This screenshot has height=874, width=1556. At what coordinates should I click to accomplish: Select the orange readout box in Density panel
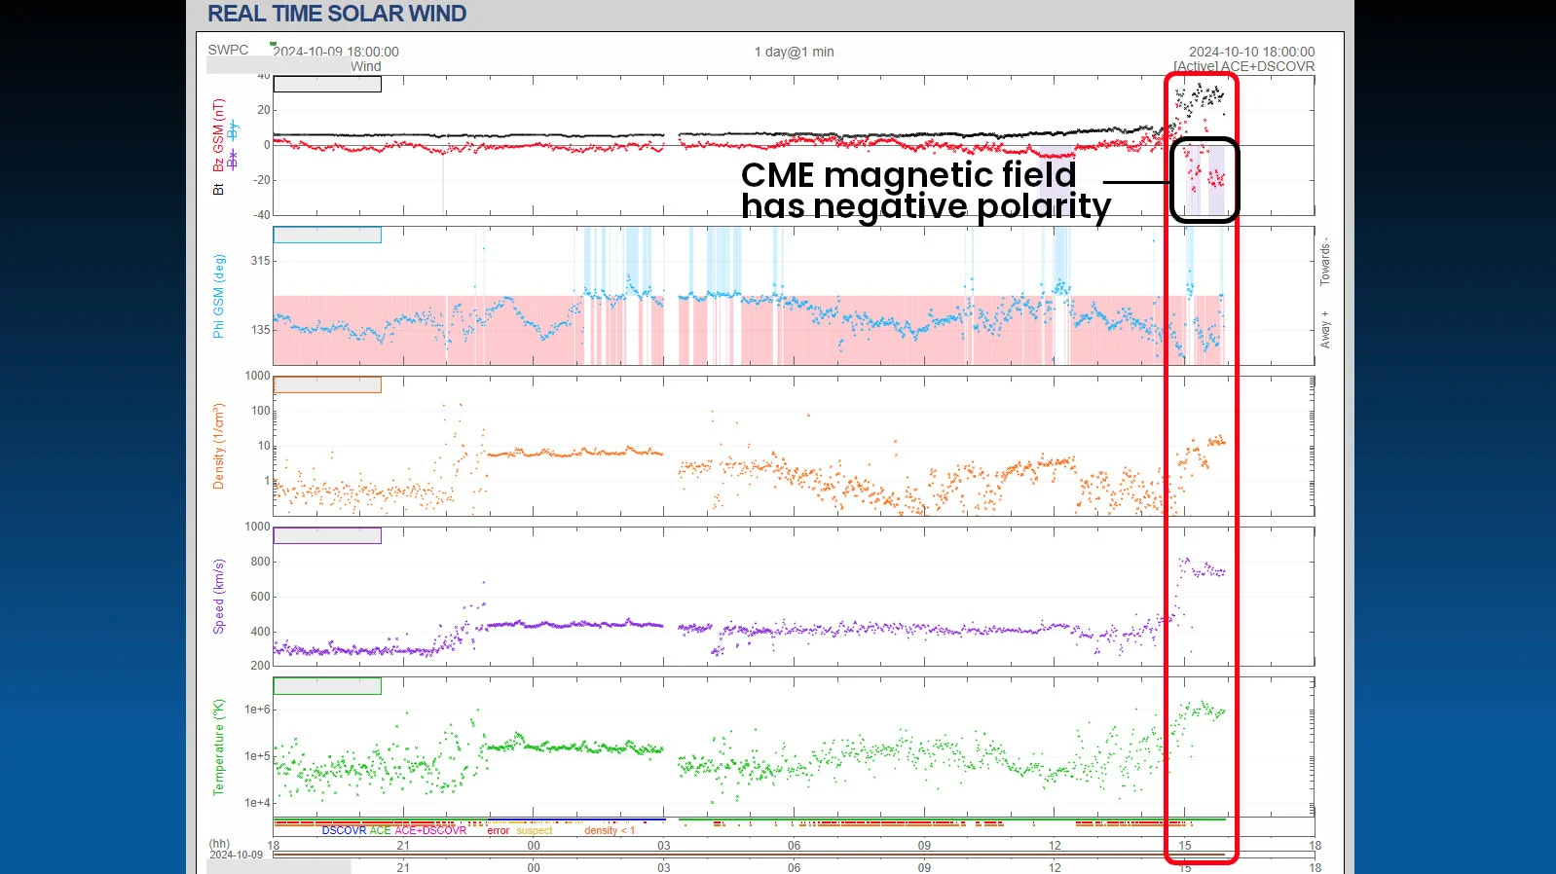pos(327,385)
